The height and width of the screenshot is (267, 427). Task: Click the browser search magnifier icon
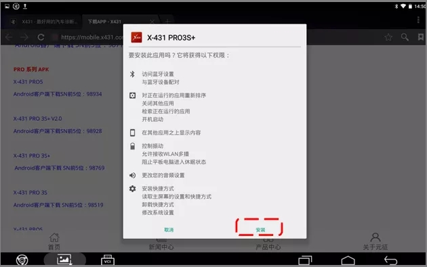(405, 37)
